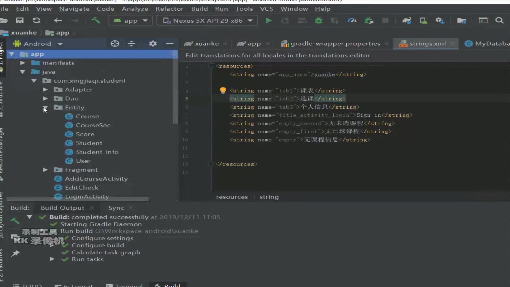Image resolution: width=510 pixels, height=287 pixels.
Task: Expand the Fragment folder
Action: tap(45, 170)
